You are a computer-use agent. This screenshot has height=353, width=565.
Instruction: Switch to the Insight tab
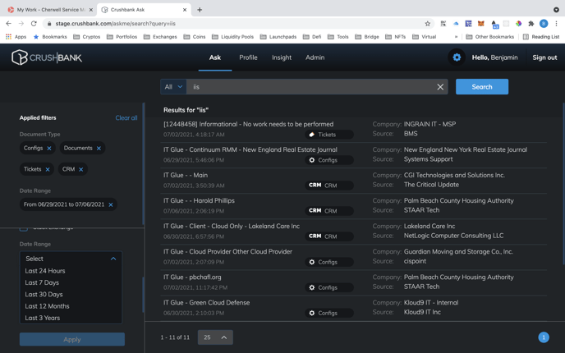pyautogui.click(x=282, y=57)
